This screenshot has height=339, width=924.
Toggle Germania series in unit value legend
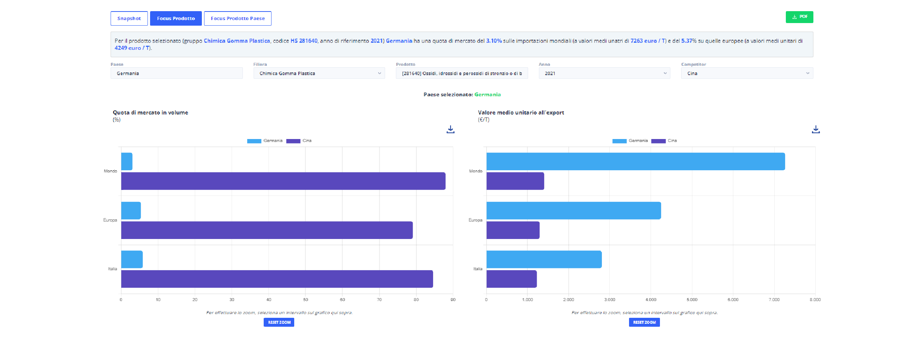click(x=630, y=141)
